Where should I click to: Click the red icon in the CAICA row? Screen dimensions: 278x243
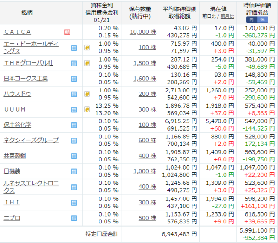click(x=67, y=32)
